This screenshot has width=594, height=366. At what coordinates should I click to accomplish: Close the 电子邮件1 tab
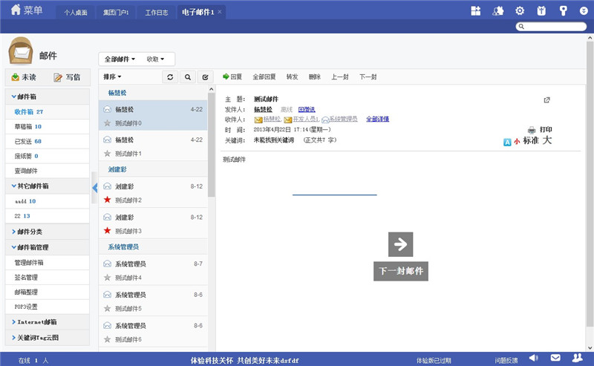[219, 12]
